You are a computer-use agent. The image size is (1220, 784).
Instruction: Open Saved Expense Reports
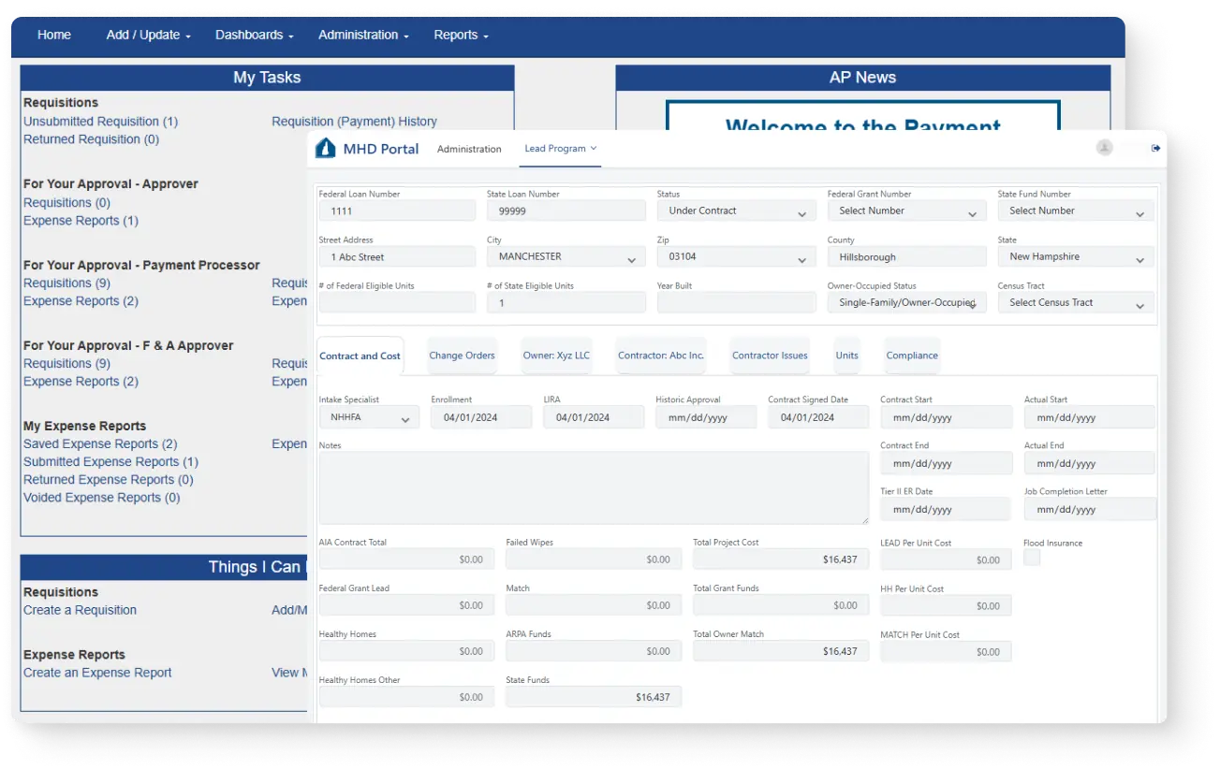[100, 443]
